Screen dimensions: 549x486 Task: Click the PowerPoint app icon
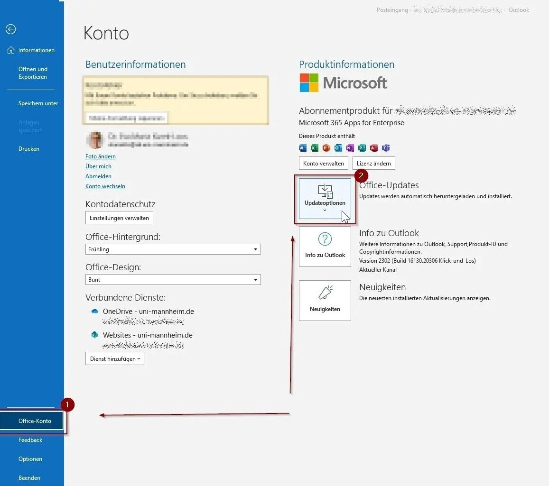point(326,148)
